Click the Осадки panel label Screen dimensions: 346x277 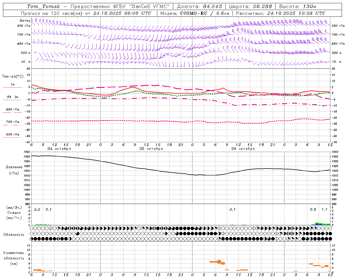[14, 213]
